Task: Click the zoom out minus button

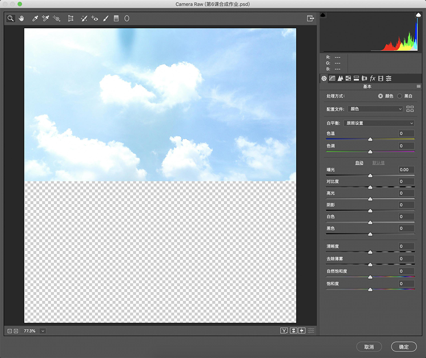Action: point(9,331)
